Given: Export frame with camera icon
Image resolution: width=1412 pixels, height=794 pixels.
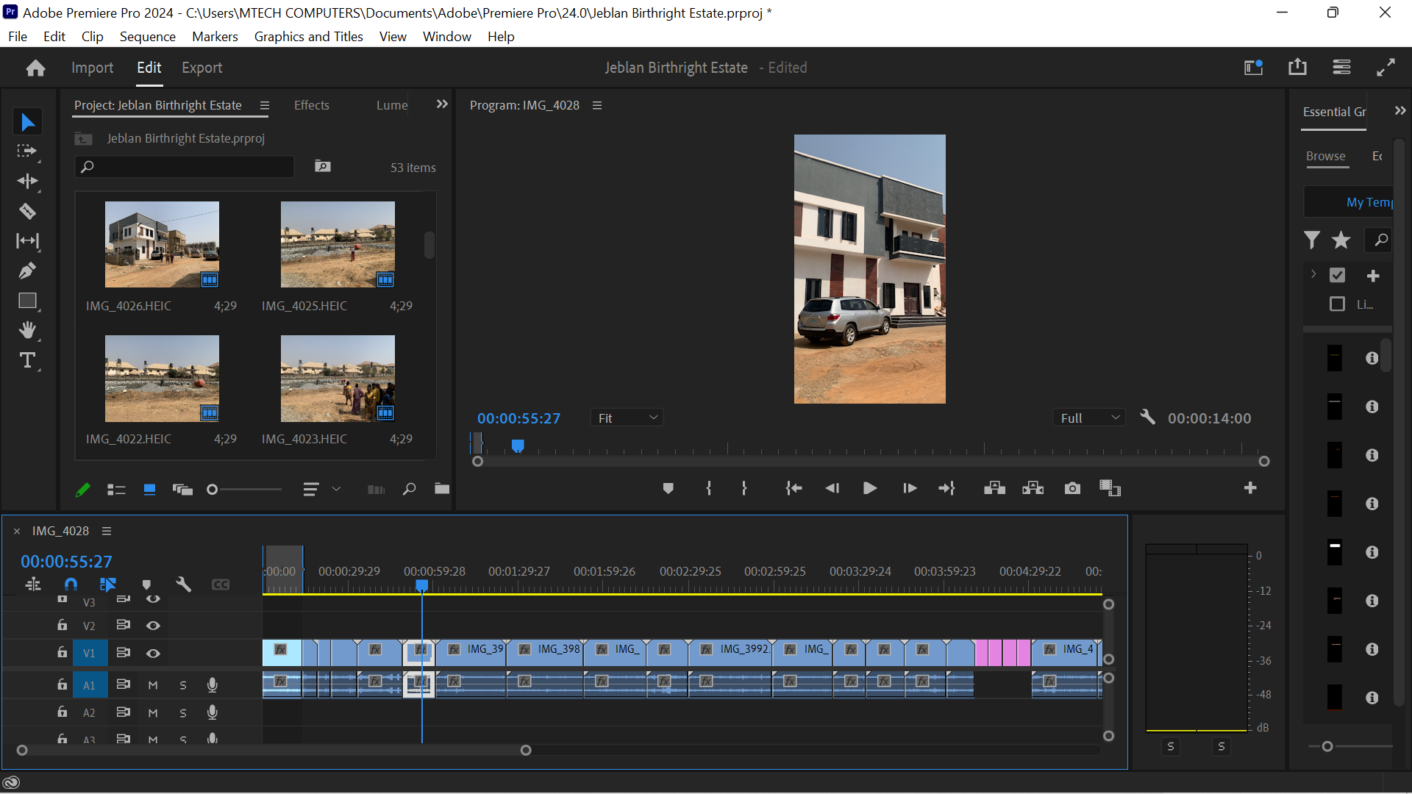Looking at the screenshot, I should coord(1072,488).
